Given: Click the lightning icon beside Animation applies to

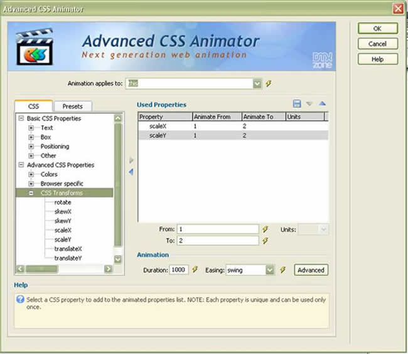Looking at the screenshot, I should (268, 83).
